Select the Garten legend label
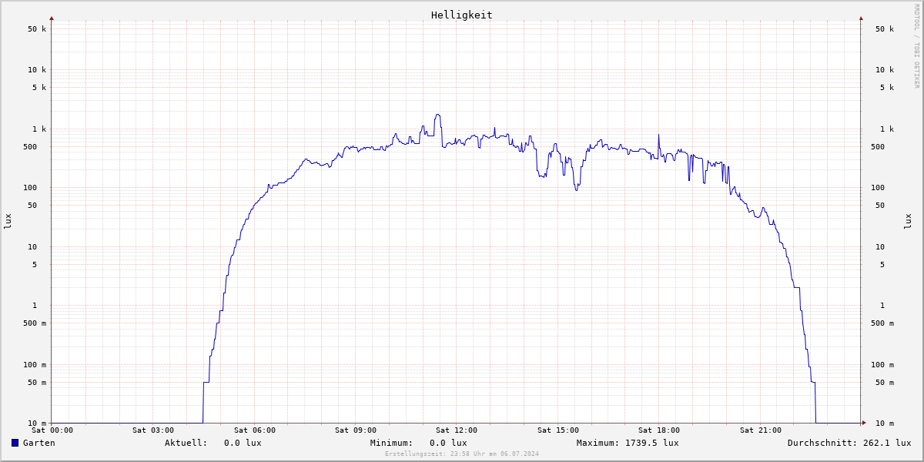This screenshot has width=924, height=462. click(39, 443)
